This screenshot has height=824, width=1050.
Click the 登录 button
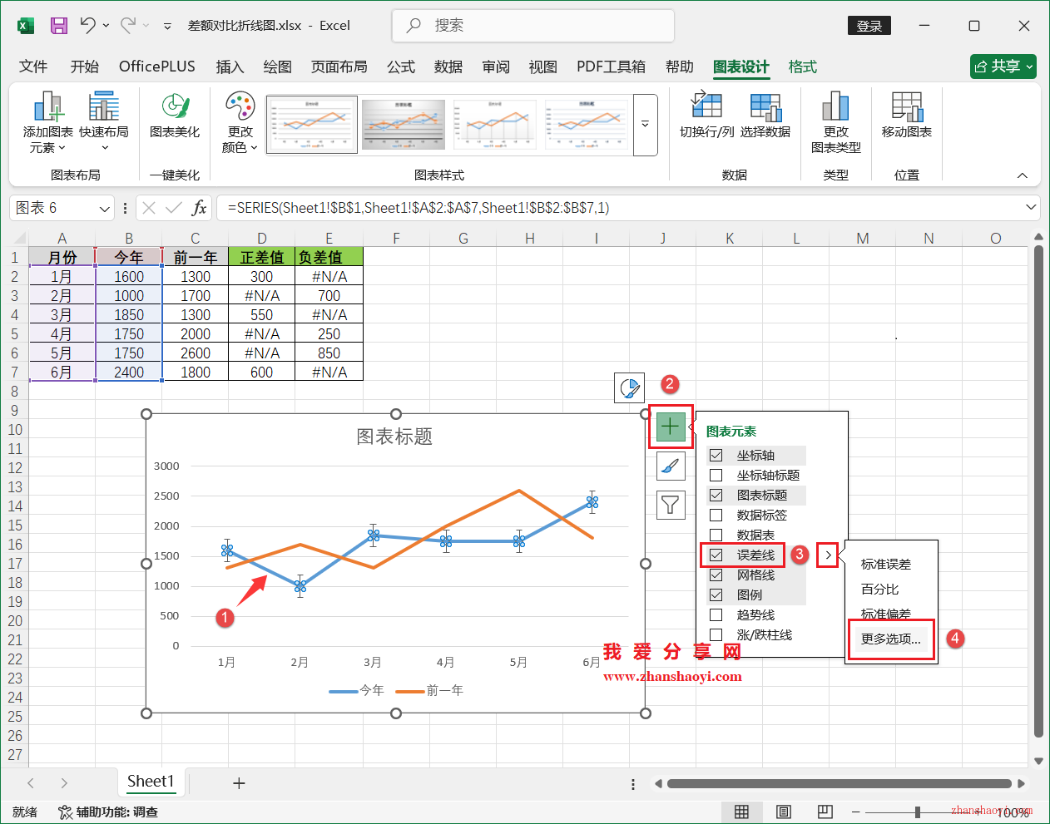[869, 26]
